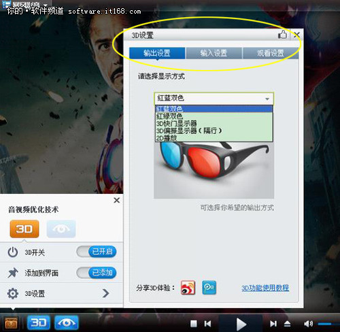Toggle the 添加到界面 switch (已添加)
This screenshot has height=332, width=340.
(x=97, y=273)
